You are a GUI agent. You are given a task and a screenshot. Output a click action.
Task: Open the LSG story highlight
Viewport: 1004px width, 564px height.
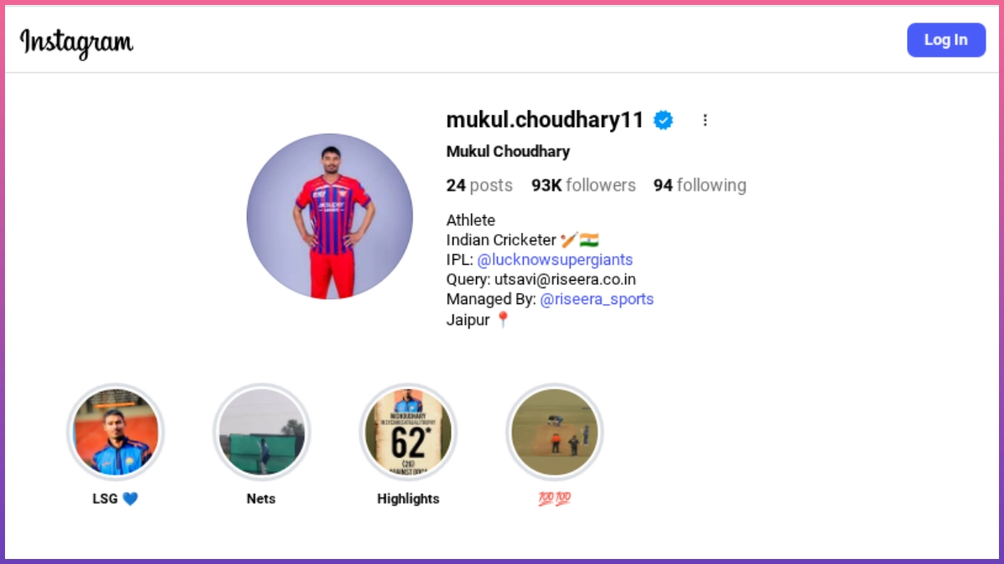115,432
